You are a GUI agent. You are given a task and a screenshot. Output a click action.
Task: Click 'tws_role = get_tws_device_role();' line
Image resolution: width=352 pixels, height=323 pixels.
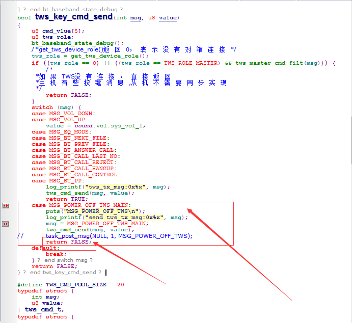90,56
